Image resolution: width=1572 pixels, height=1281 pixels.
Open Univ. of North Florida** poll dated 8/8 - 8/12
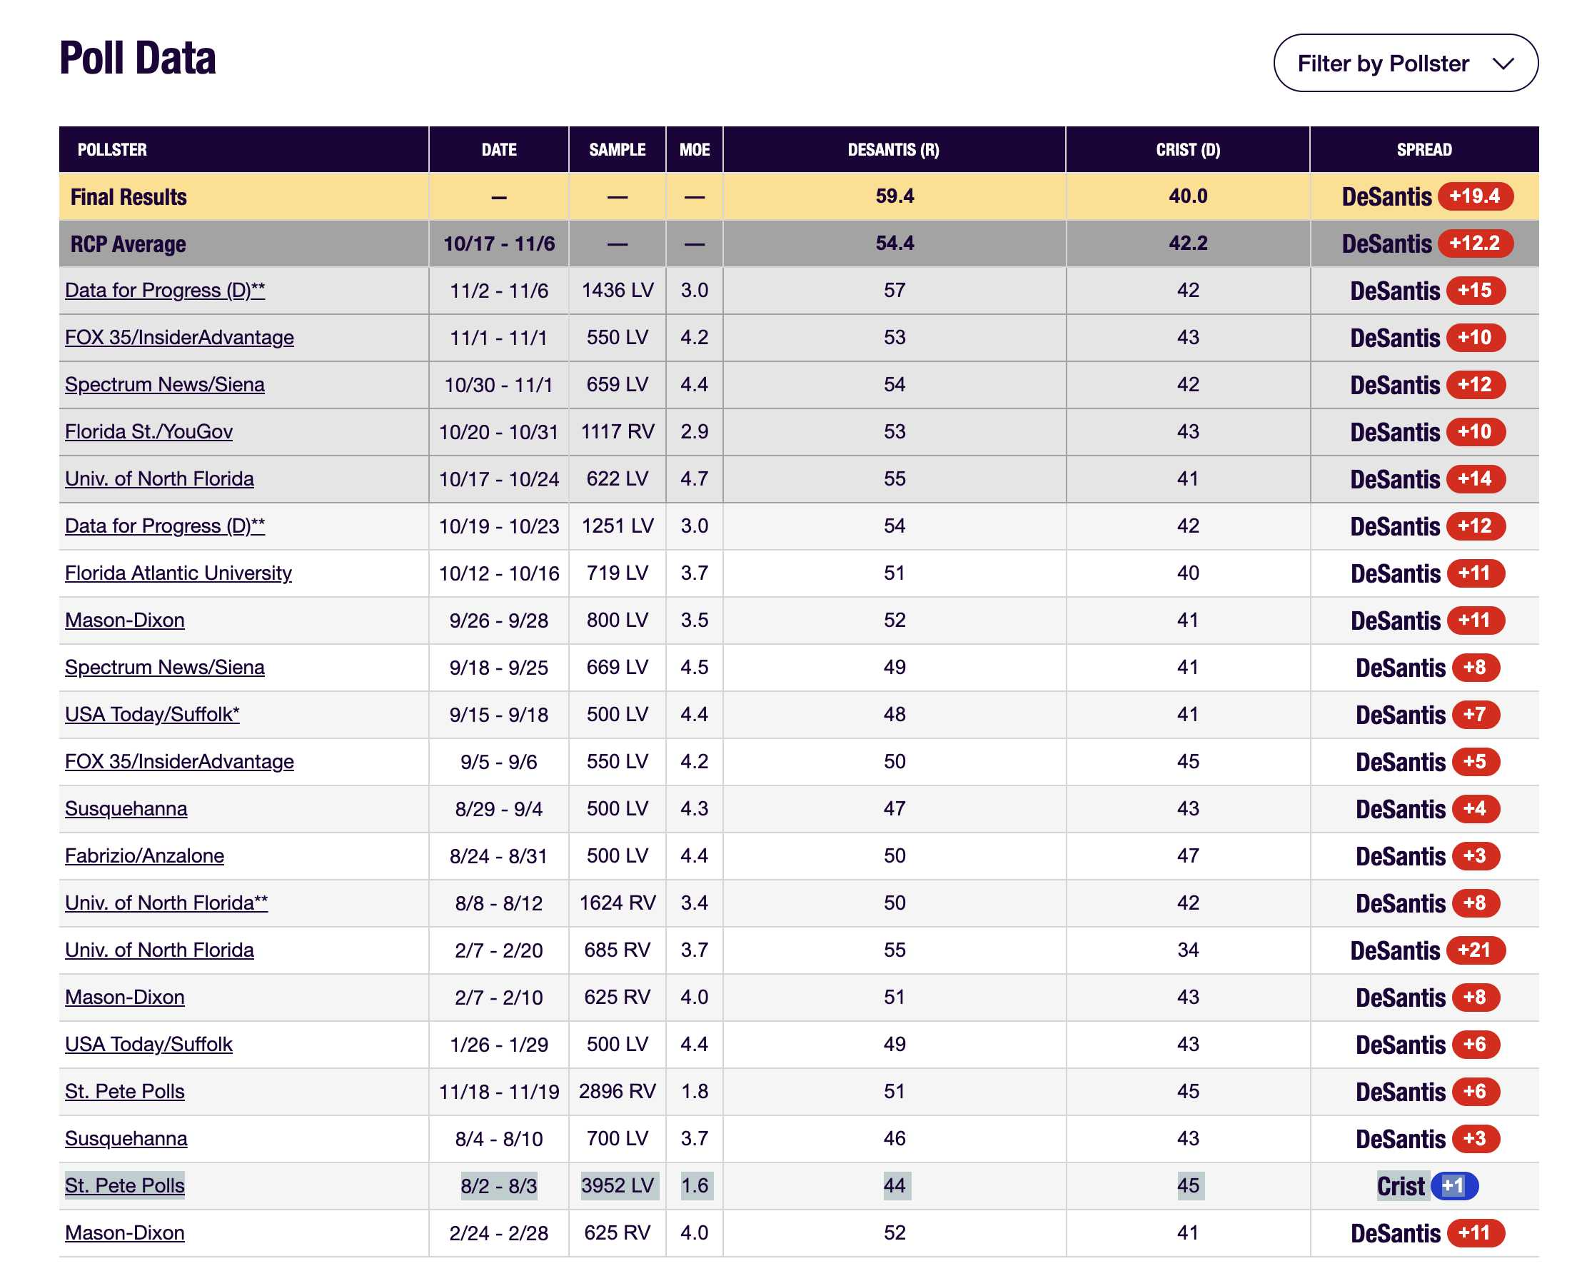pyautogui.click(x=166, y=904)
